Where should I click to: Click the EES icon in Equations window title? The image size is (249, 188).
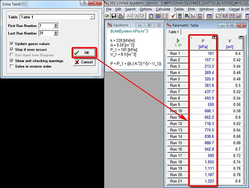110,25
